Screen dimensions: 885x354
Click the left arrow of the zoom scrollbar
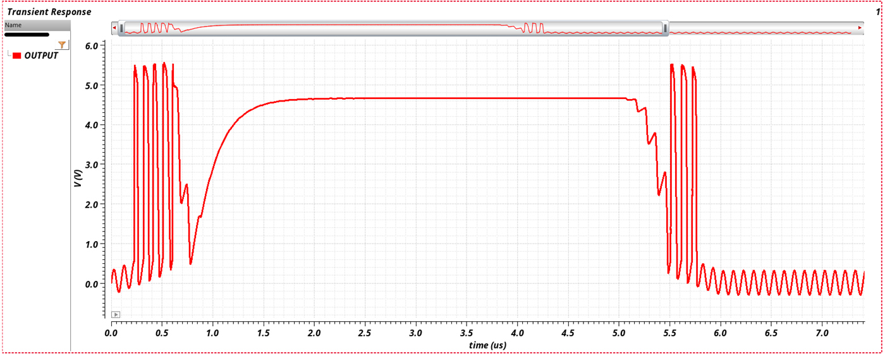pyautogui.click(x=114, y=28)
